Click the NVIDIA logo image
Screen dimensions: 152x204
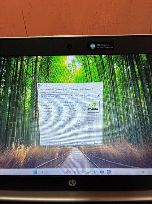click(x=93, y=107)
